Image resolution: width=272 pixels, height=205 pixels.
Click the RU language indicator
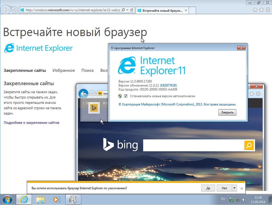tap(223, 199)
